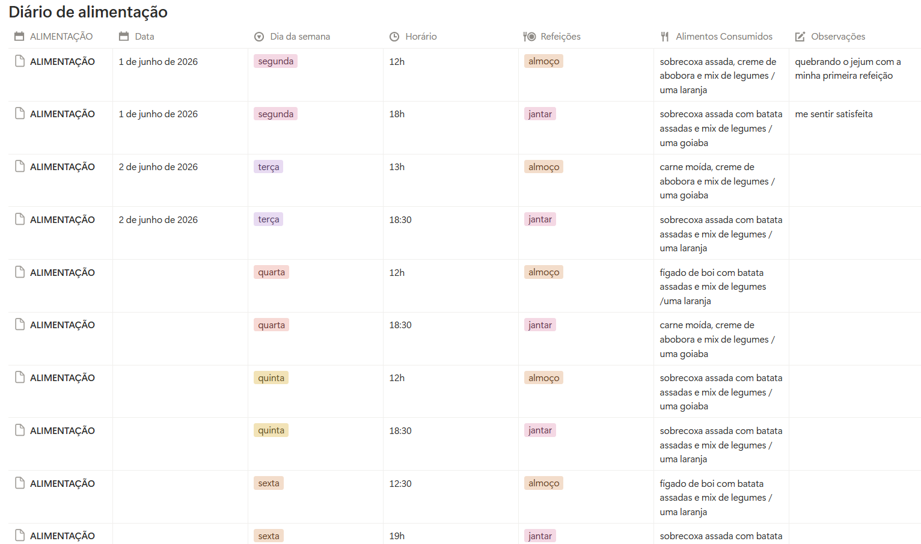The image size is (921, 544).
Task: Click the empty Data cell in quarta 12h row
Action: click(180, 286)
